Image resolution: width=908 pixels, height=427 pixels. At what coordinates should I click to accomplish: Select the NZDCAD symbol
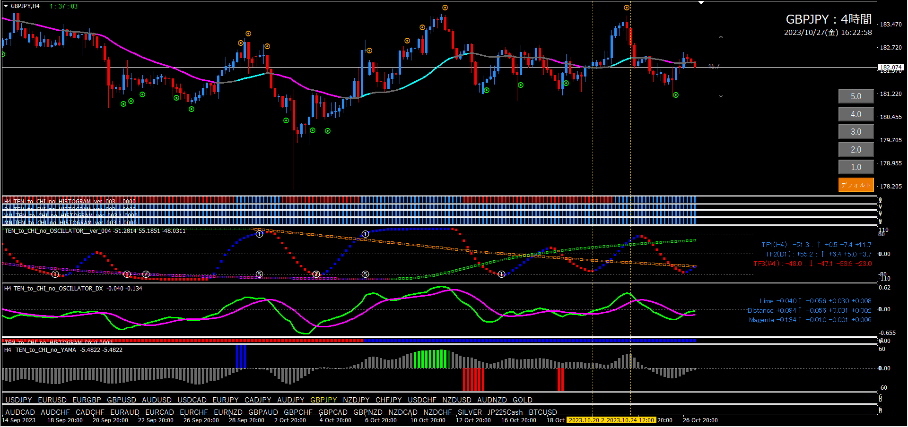click(x=403, y=412)
